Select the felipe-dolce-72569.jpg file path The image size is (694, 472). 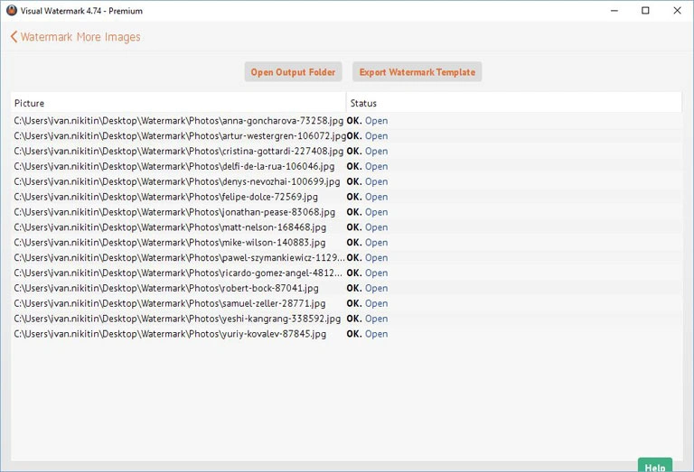(166, 197)
